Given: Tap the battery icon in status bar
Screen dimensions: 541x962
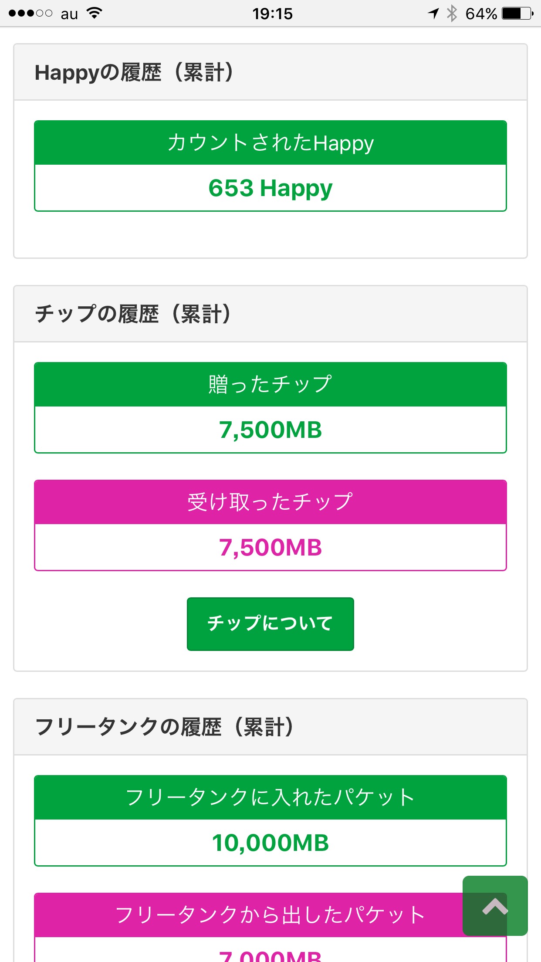Looking at the screenshot, I should (517, 14).
